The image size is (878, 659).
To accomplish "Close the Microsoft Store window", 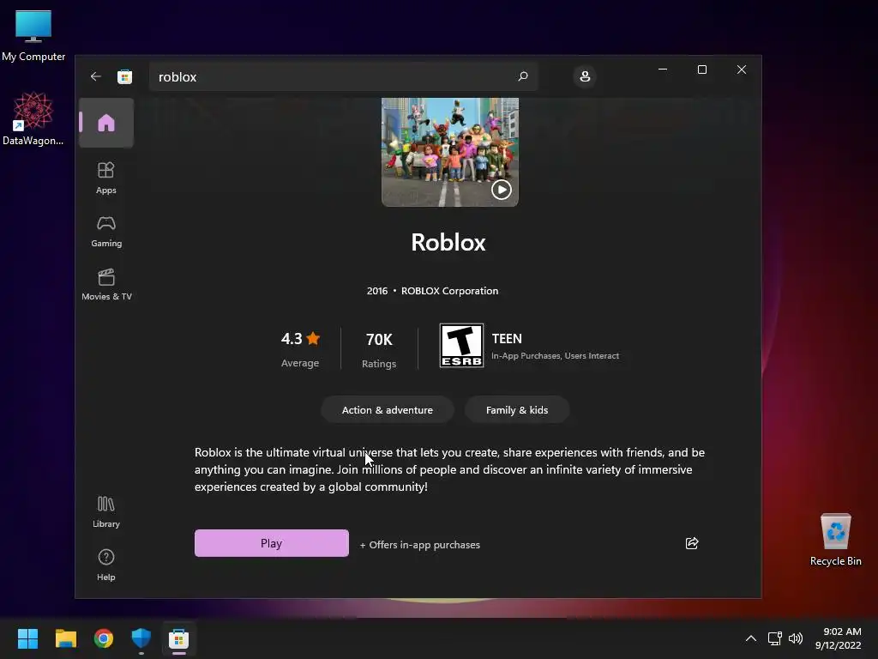I will tap(742, 70).
